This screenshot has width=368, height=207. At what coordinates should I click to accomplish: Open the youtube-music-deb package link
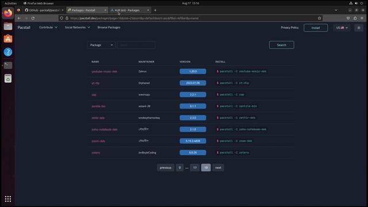point(104,71)
